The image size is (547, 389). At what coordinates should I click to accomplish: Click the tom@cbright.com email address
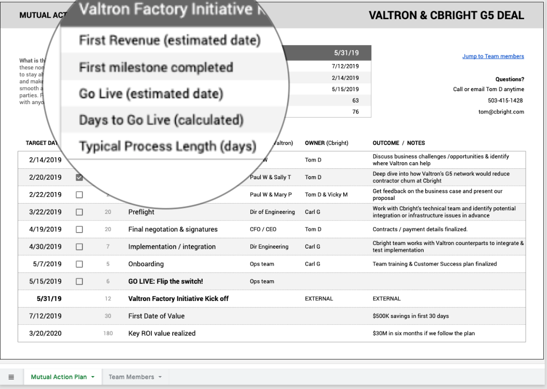point(502,111)
